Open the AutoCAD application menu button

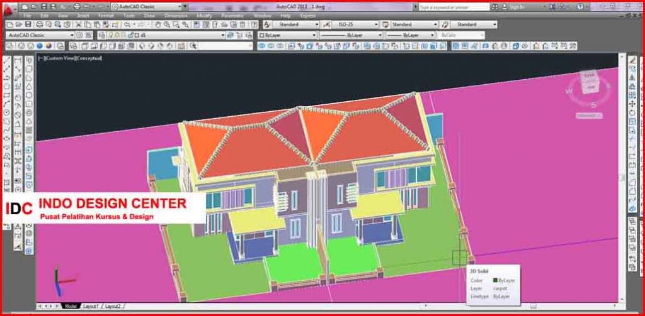tap(9, 9)
